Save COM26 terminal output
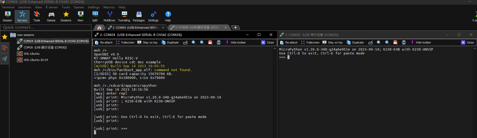 tap(396, 42)
